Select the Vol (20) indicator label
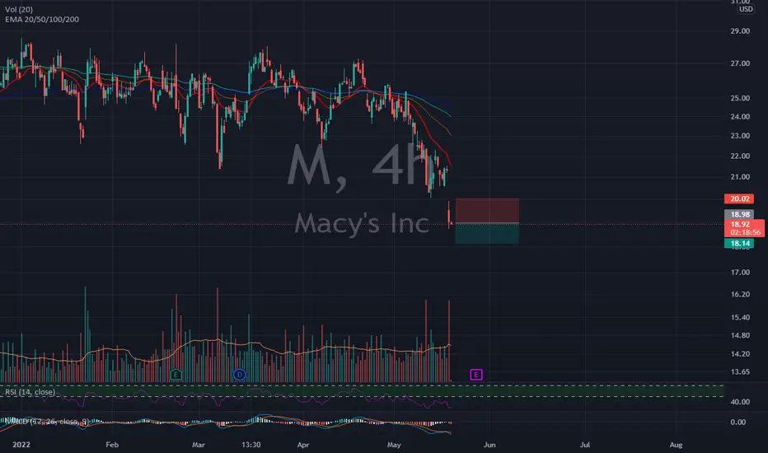 [19, 9]
